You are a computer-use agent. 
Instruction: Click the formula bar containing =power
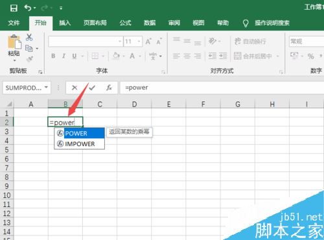[x=222, y=88]
